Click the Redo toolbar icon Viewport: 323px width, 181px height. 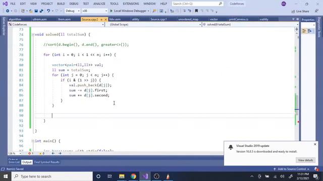tap(57, 11)
